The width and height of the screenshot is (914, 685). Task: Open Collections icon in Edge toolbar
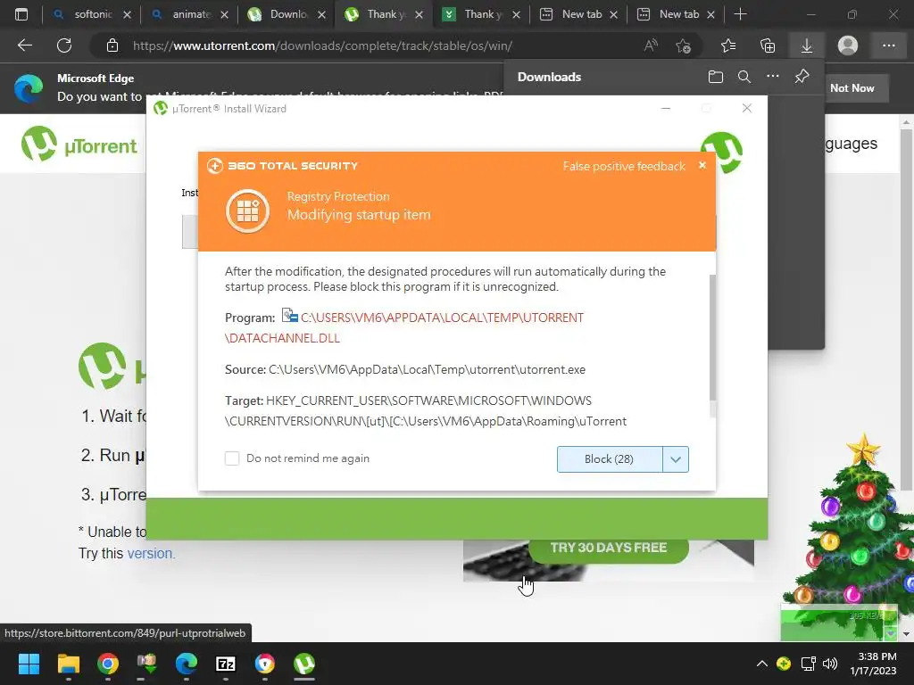768,45
